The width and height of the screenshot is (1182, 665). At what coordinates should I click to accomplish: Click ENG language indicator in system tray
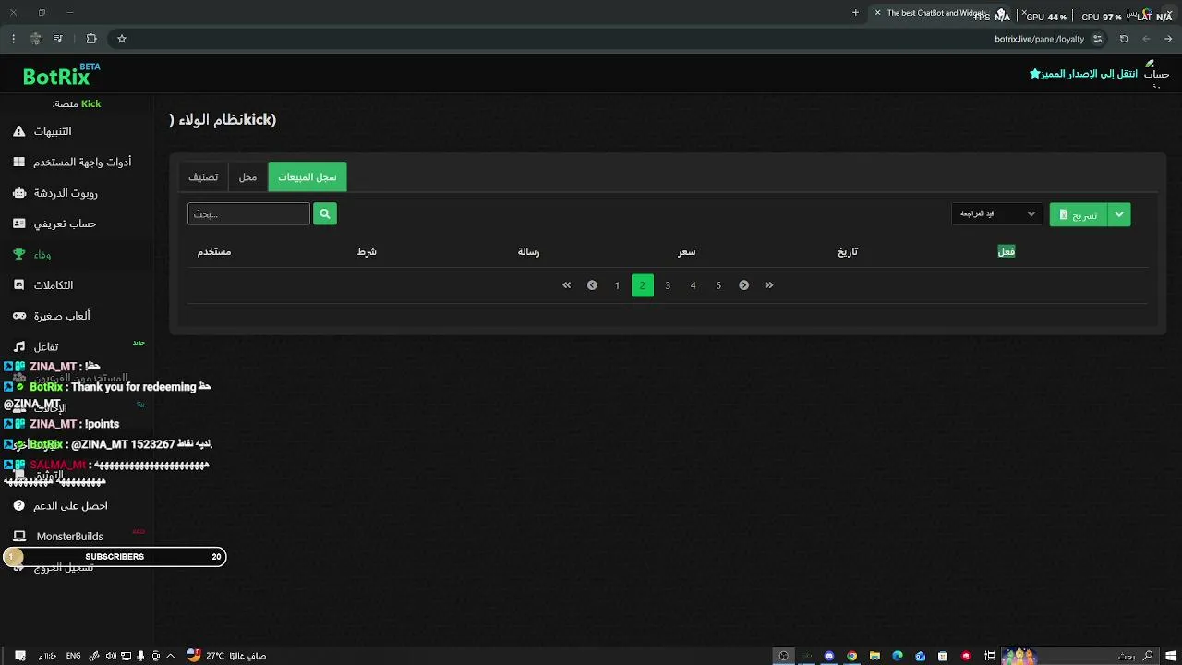(x=73, y=656)
